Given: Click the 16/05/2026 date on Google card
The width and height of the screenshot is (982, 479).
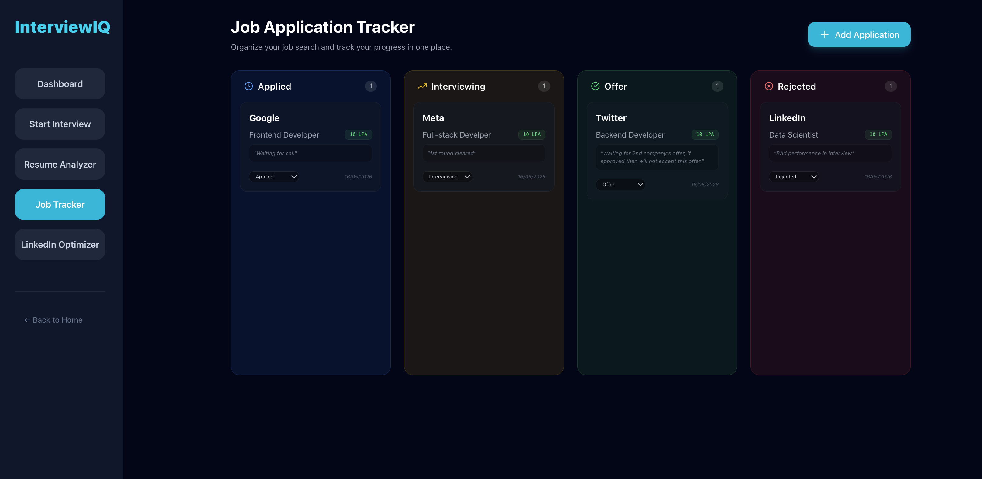Looking at the screenshot, I should click(358, 177).
